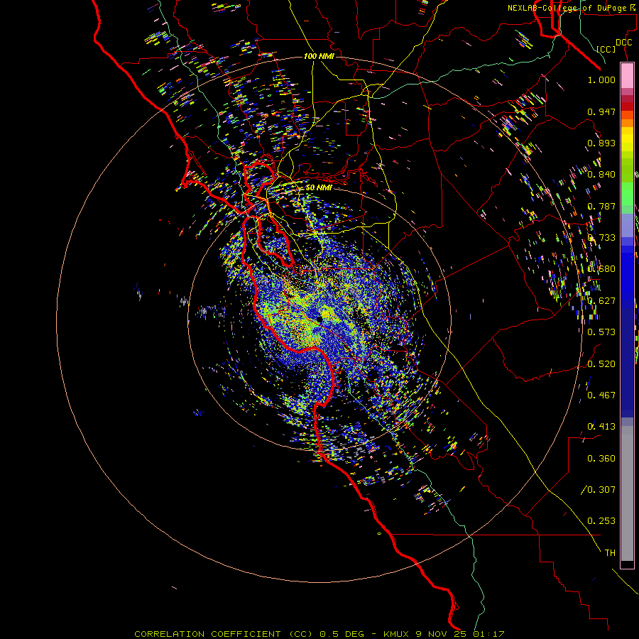Click the 0.5 DEG elevation text
Image resolution: width=639 pixels, height=639 pixels.
pyautogui.click(x=342, y=634)
